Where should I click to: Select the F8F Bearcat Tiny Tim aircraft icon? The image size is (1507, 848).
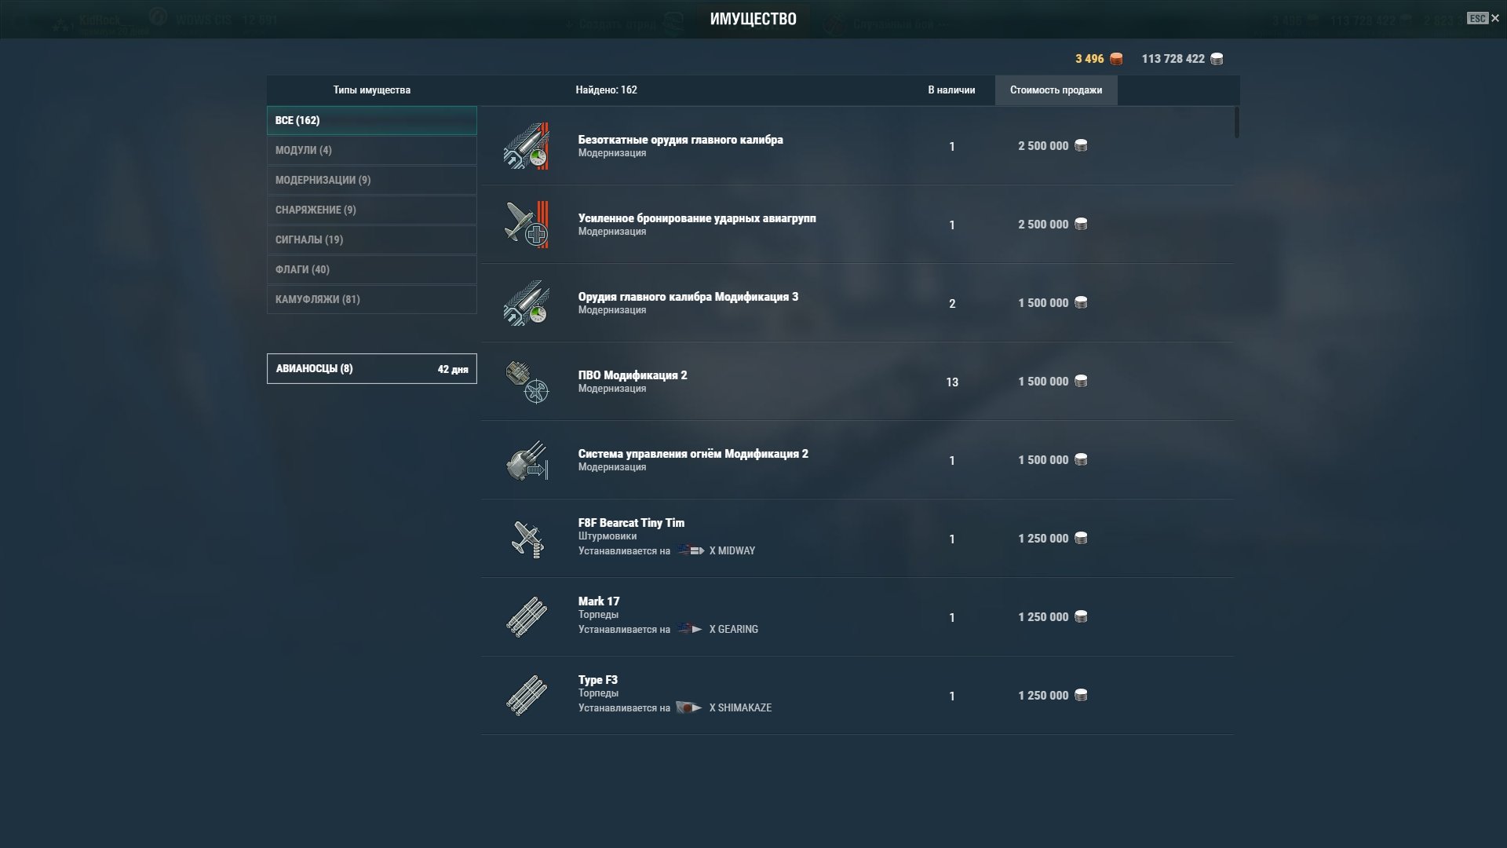[x=526, y=539]
